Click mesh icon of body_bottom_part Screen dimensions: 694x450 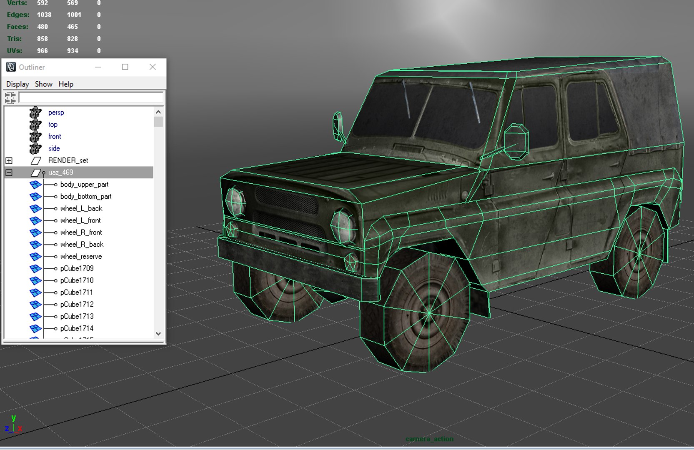coord(35,197)
